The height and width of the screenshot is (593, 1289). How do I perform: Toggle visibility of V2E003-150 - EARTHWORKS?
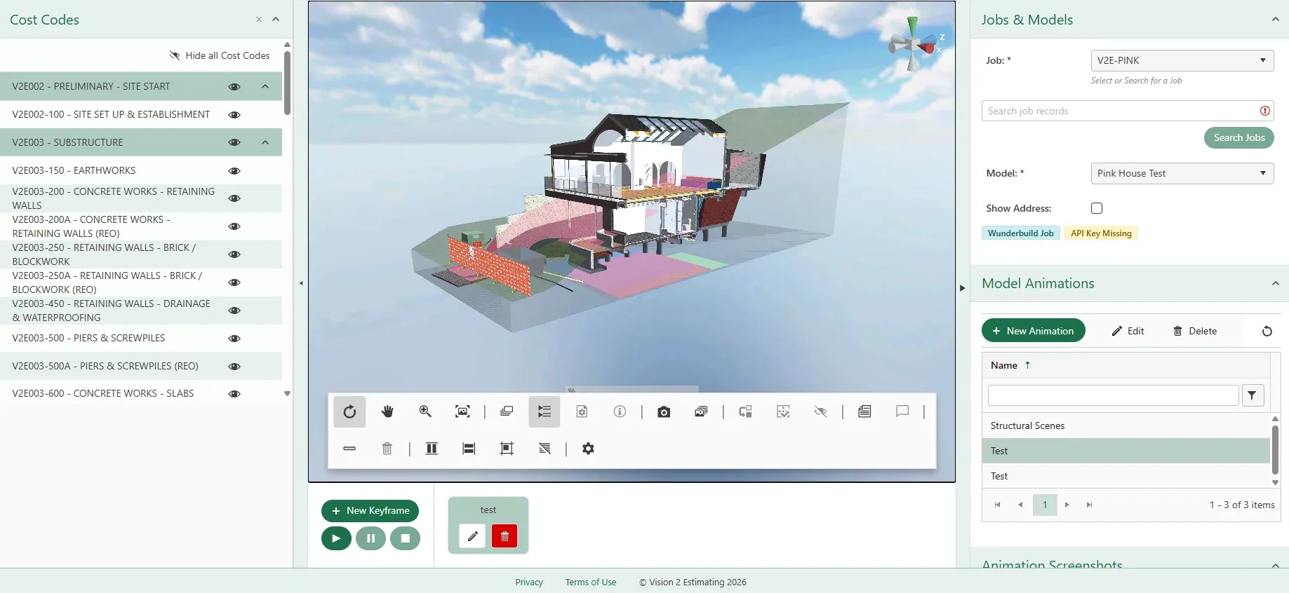click(x=234, y=171)
